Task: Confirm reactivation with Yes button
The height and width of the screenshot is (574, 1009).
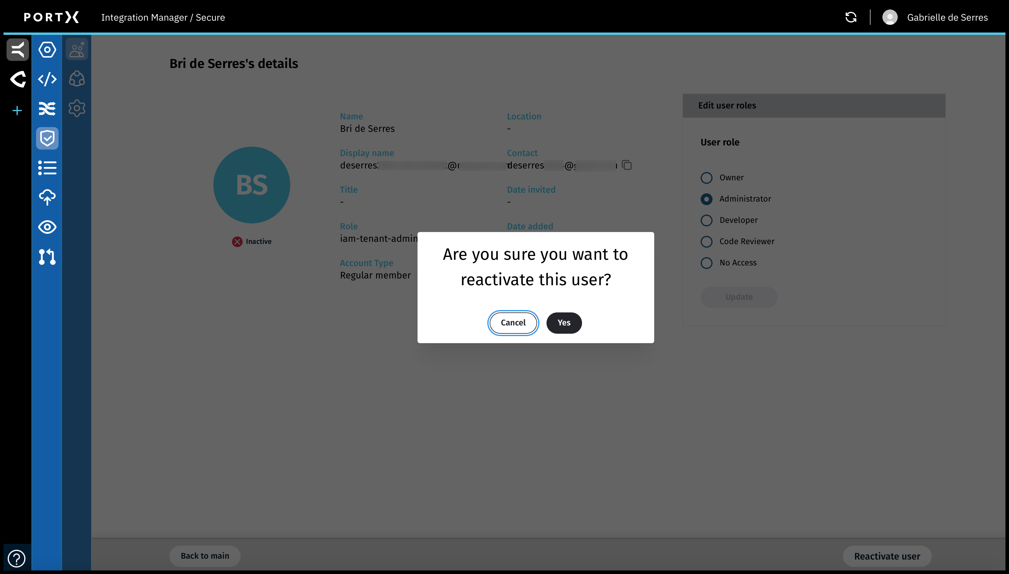Action: point(564,323)
